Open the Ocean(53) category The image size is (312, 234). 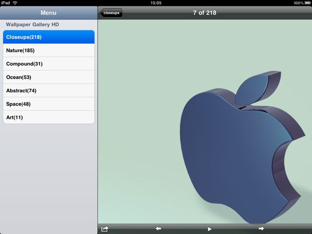pyautogui.click(x=49, y=77)
